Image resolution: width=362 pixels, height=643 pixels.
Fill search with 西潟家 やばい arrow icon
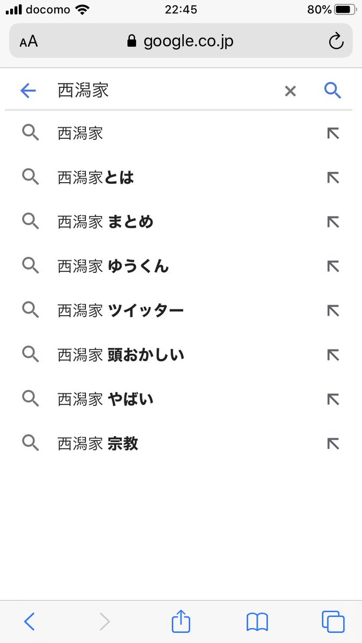coord(333,399)
